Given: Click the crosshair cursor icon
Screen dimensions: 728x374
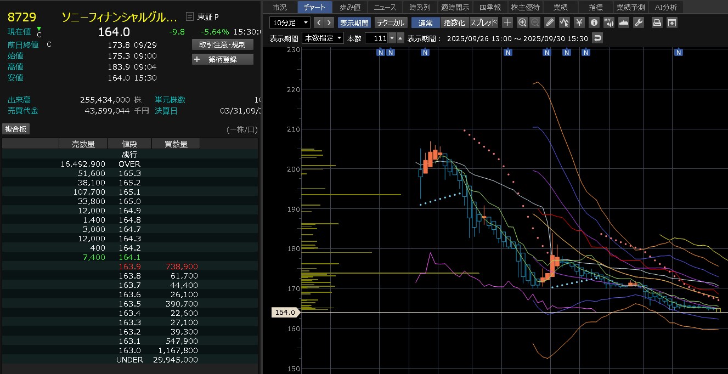Looking at the screenshot, I should point(508,22).
